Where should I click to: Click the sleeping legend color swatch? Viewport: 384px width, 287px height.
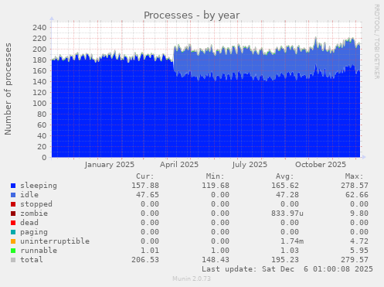click(13, 186)
